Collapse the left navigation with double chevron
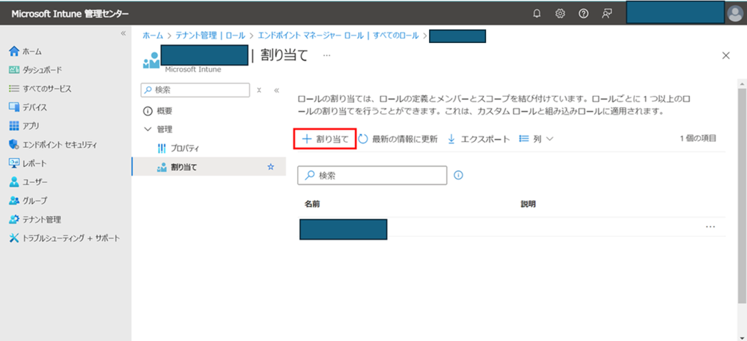The height and width of the screenshot is (341, 747). point(123,33)
